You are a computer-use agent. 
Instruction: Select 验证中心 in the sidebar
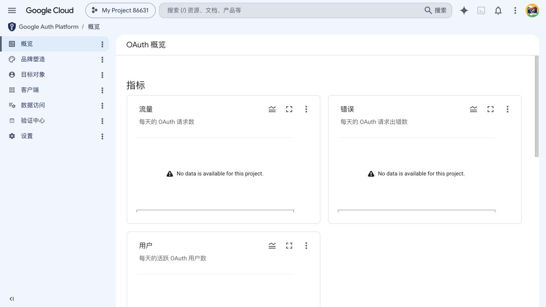point(55,121)
